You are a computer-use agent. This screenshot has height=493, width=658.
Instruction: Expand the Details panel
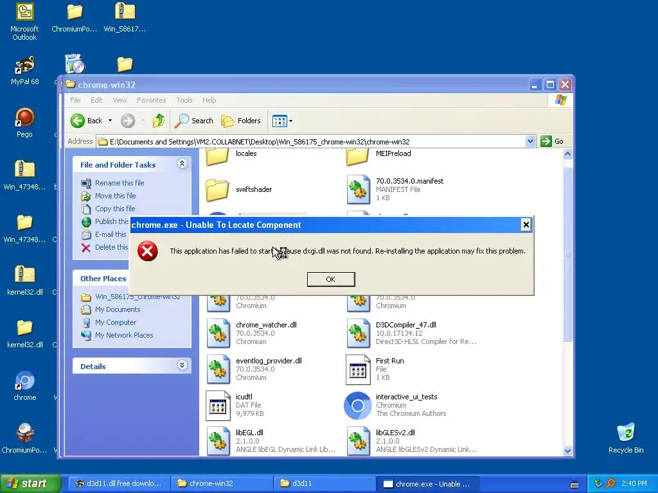tap(182, 365)
